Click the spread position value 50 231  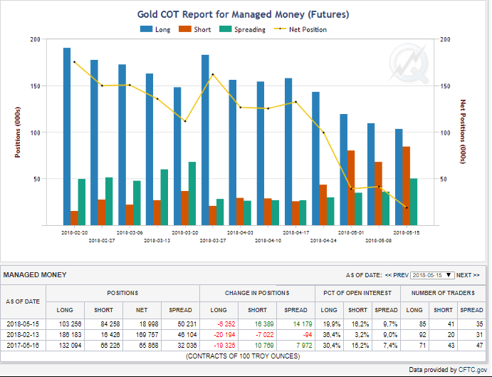pos(187,324)
